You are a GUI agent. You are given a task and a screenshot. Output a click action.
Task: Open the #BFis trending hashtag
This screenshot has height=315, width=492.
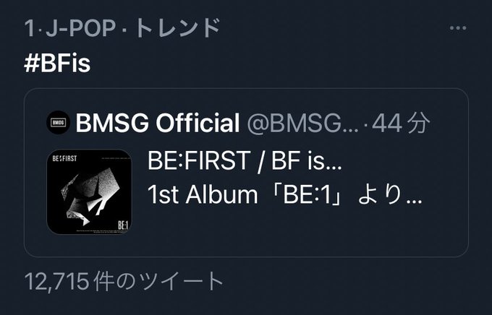tap(57, 63)
